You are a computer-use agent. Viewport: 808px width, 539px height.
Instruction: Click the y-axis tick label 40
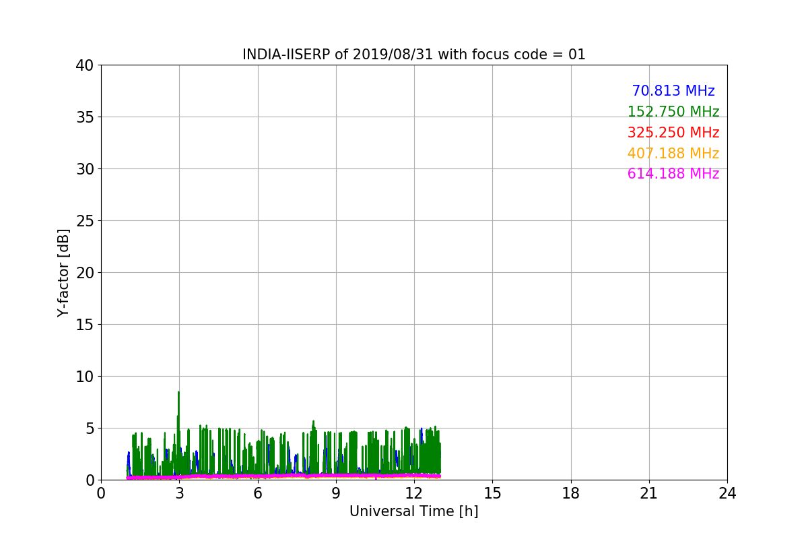tap(85, 65)
